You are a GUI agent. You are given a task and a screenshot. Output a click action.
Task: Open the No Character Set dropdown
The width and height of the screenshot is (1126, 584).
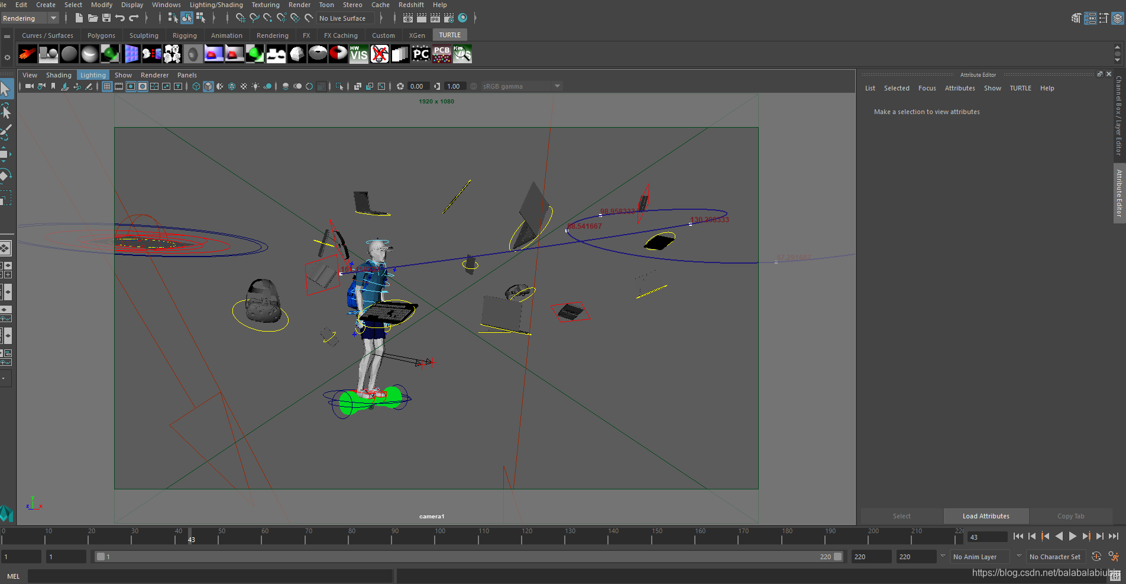1056,557
